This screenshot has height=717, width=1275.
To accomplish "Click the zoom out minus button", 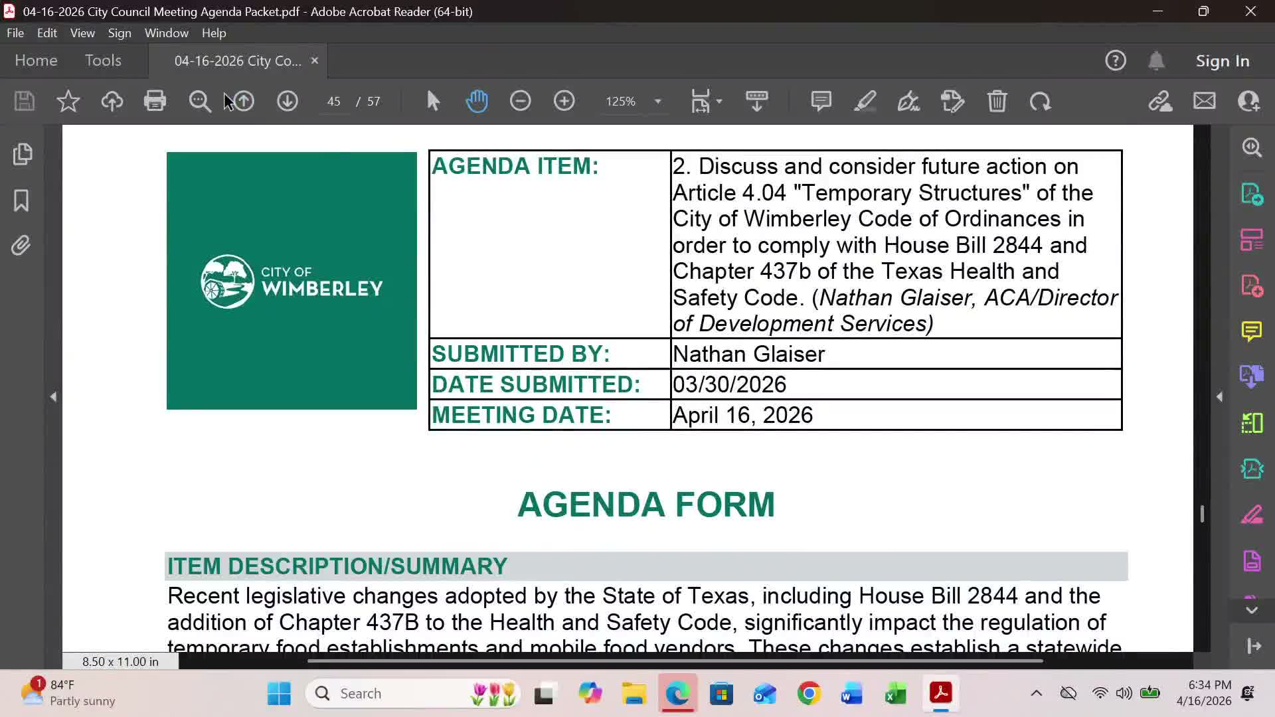I will pos(520,101).
